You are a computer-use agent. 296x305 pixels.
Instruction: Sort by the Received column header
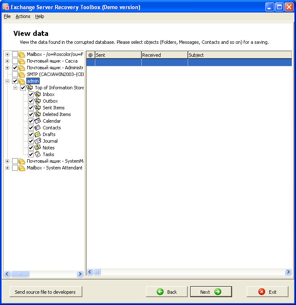click(165, 55)
